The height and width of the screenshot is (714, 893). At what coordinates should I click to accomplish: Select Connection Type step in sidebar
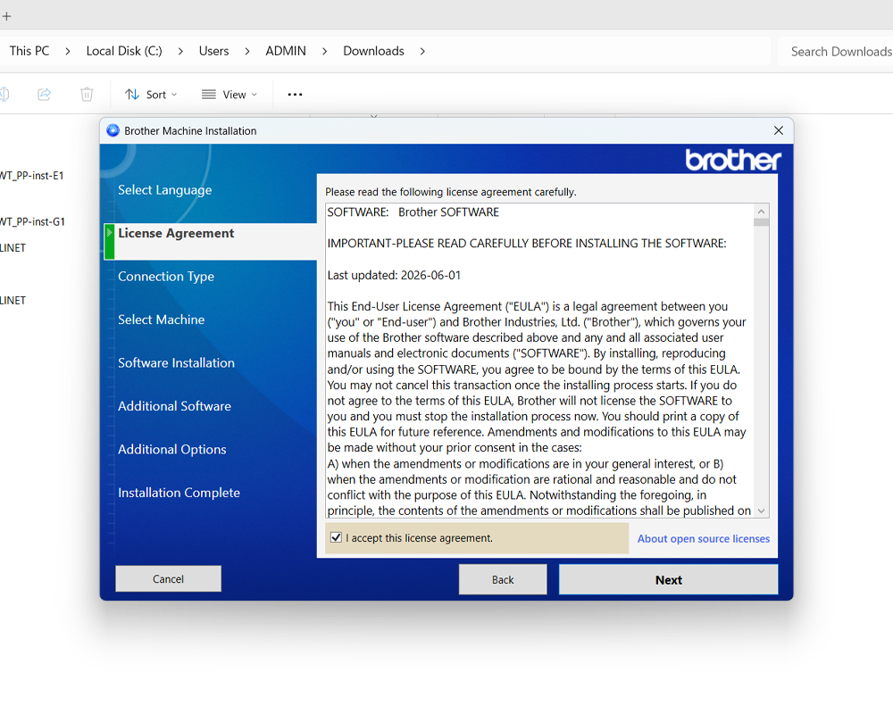click(166, 276)
